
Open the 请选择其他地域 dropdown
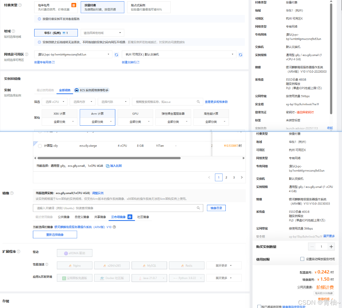[x=102, y=33]
